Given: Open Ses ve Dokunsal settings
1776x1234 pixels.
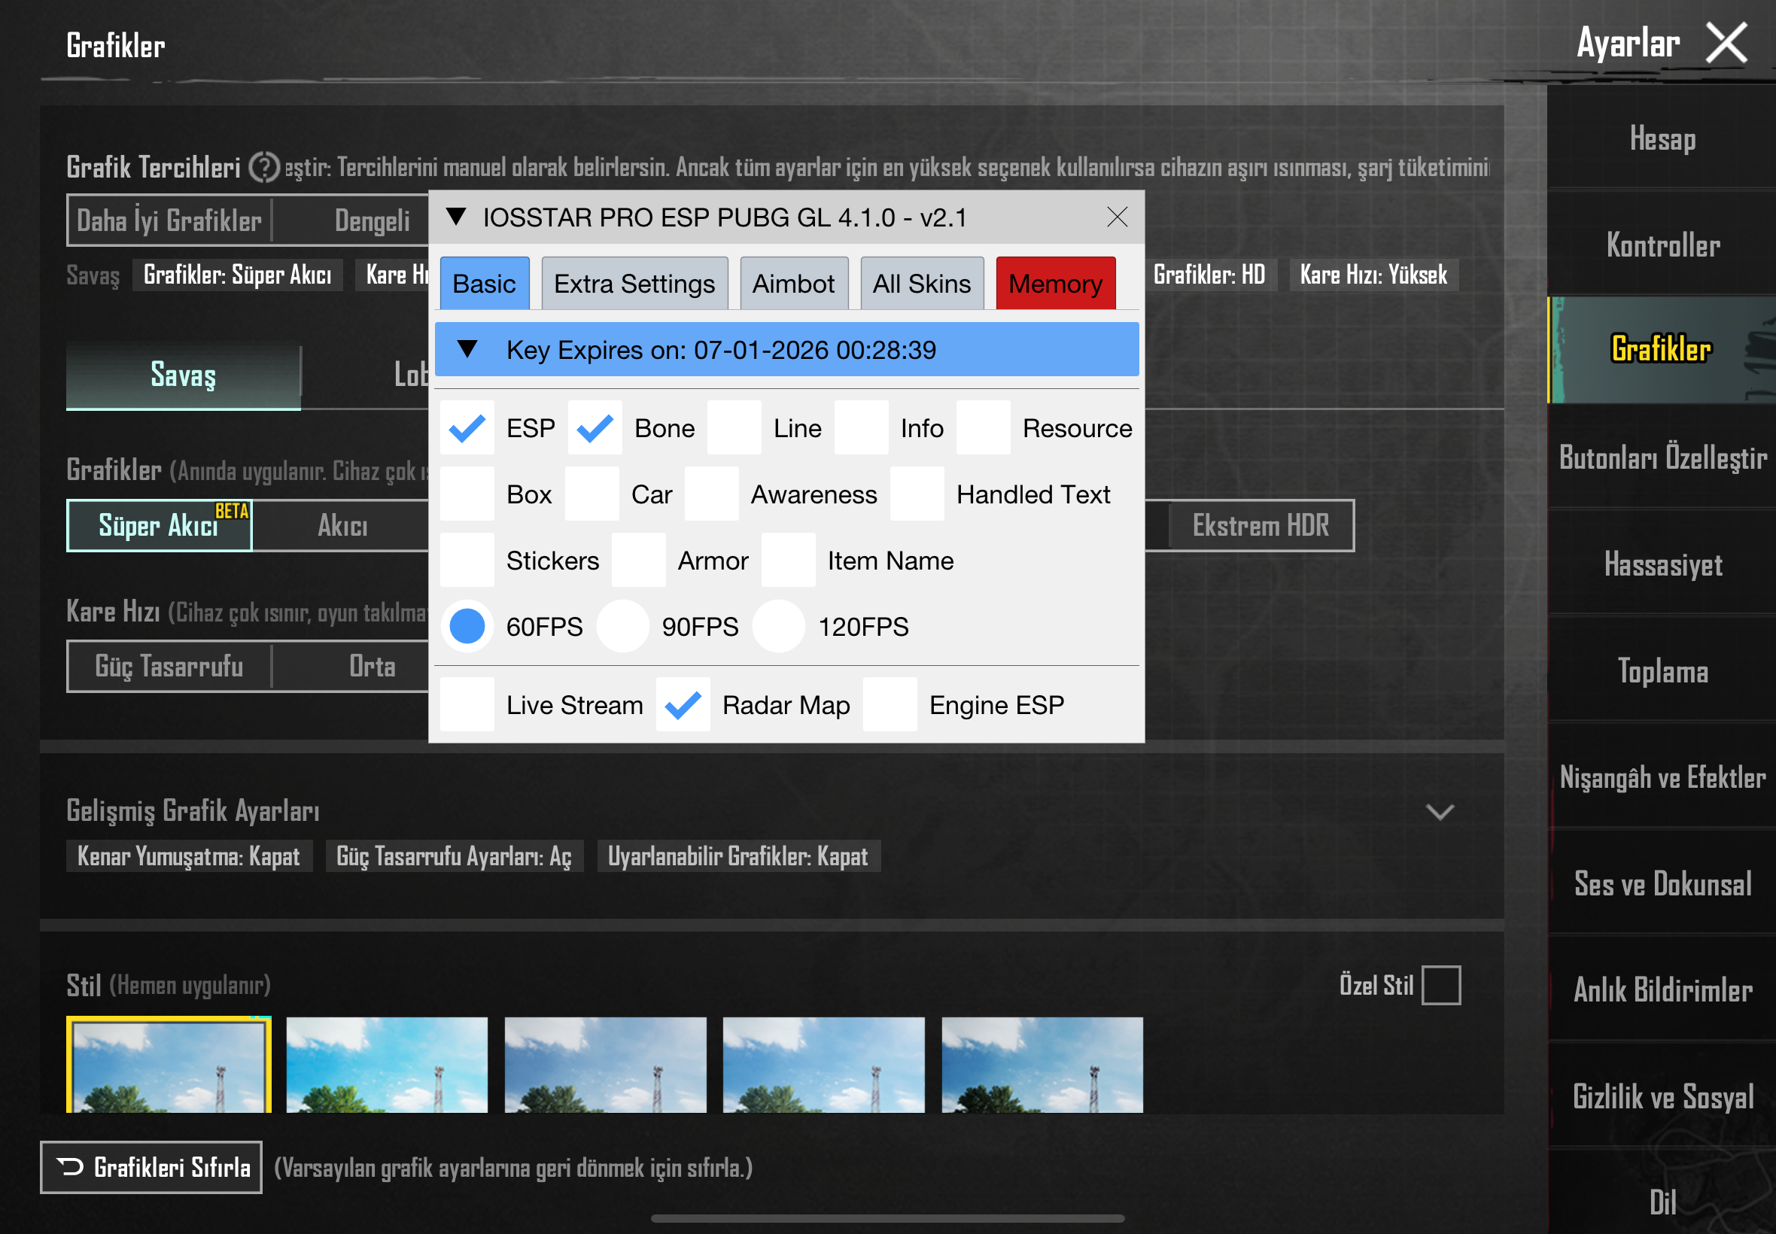Looking at the screenshot, I should click(x=1662, y=884).
